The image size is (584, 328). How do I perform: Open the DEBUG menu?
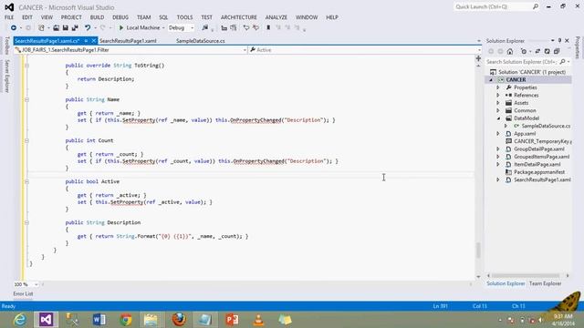[120, 17]
